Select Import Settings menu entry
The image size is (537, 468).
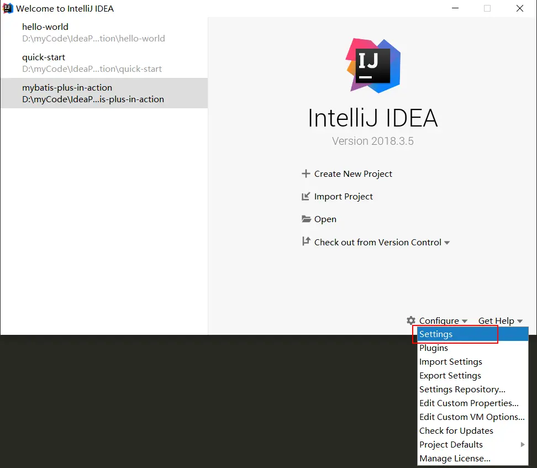pos(472,362)
